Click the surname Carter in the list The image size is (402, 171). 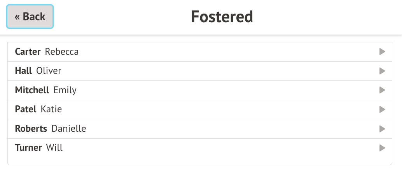pos(28,52)
